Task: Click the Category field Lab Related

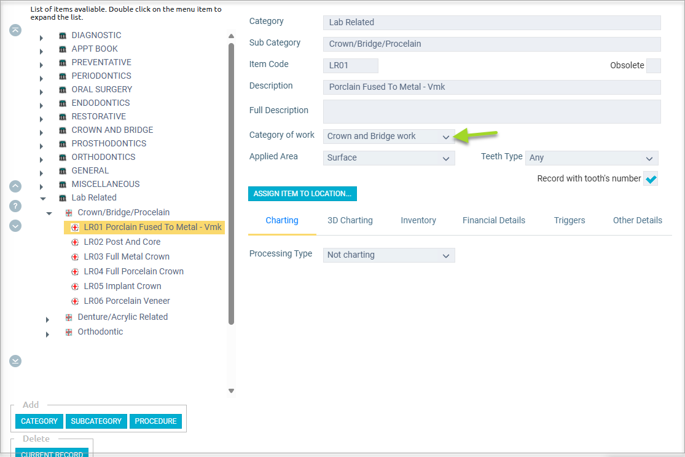Action: [492, 22]
